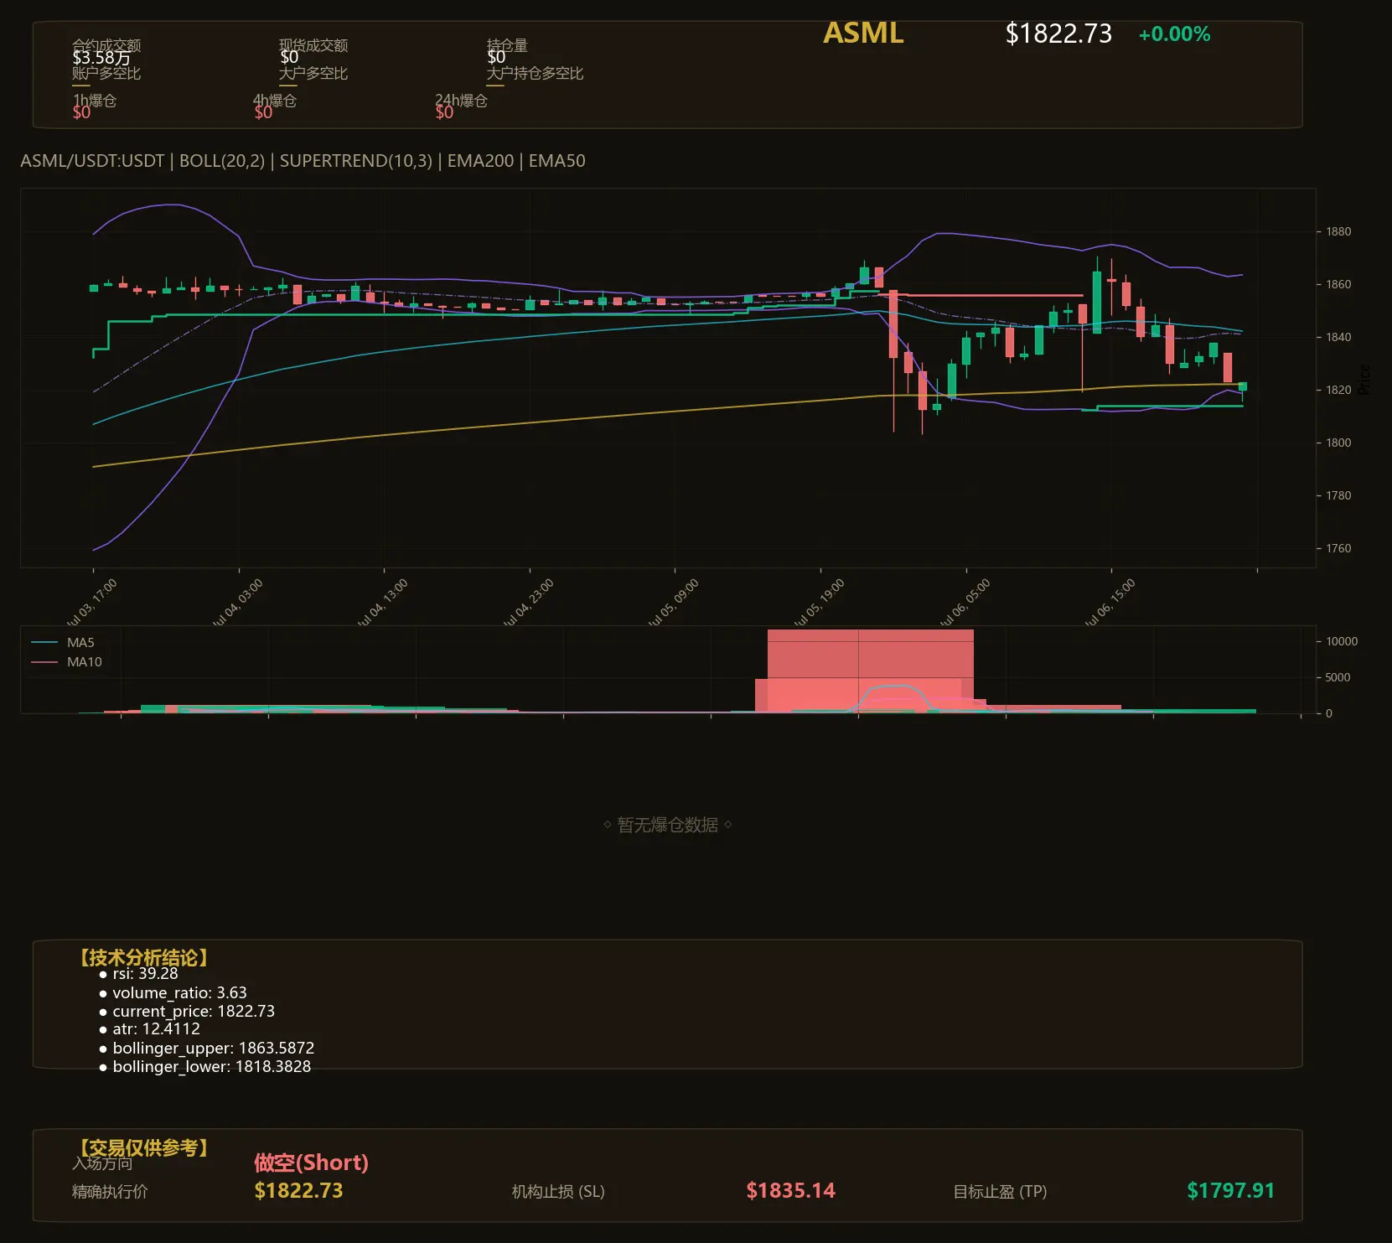1392x1243 pixels.
Task: Click the 5000 volume axis label
Action: 1338,677
